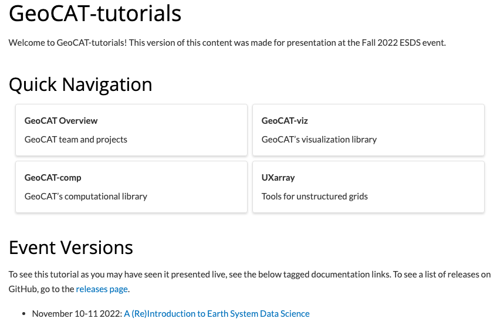Open the GeoCAT-viz card title
The width and height of the screenshot is (497, 325).
tap(285, 121)
